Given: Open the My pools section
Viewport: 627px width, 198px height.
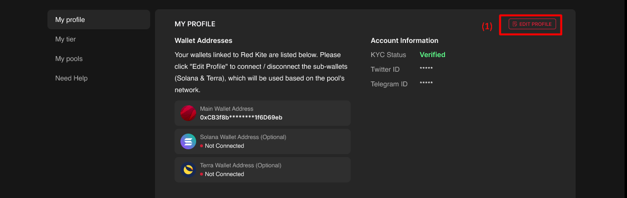Looking at the screenshot, I should [69, 59].
